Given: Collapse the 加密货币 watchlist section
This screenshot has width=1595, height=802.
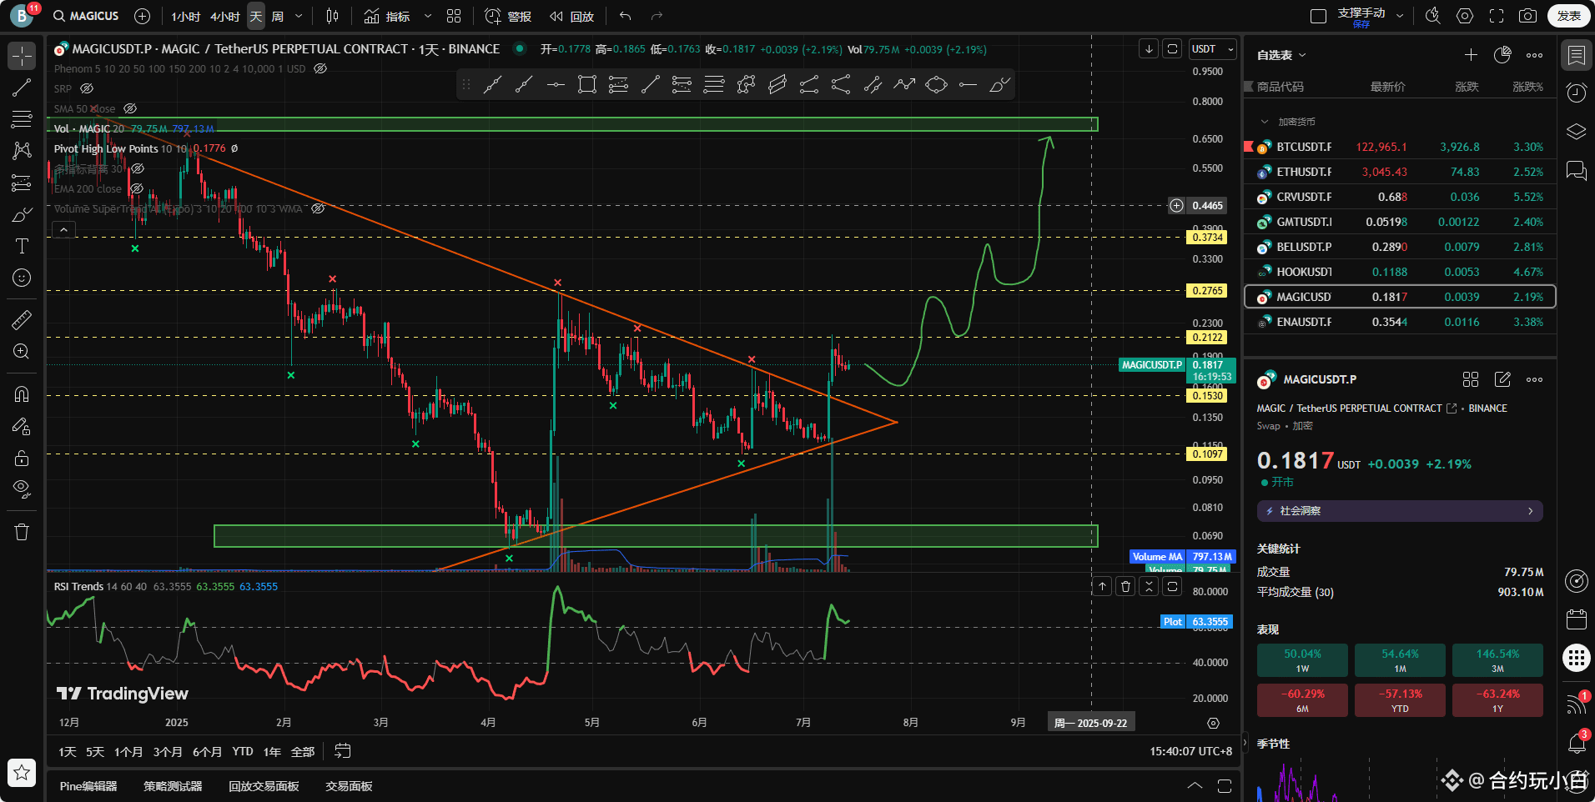Looking at the screenshot, I should 1265,122.
